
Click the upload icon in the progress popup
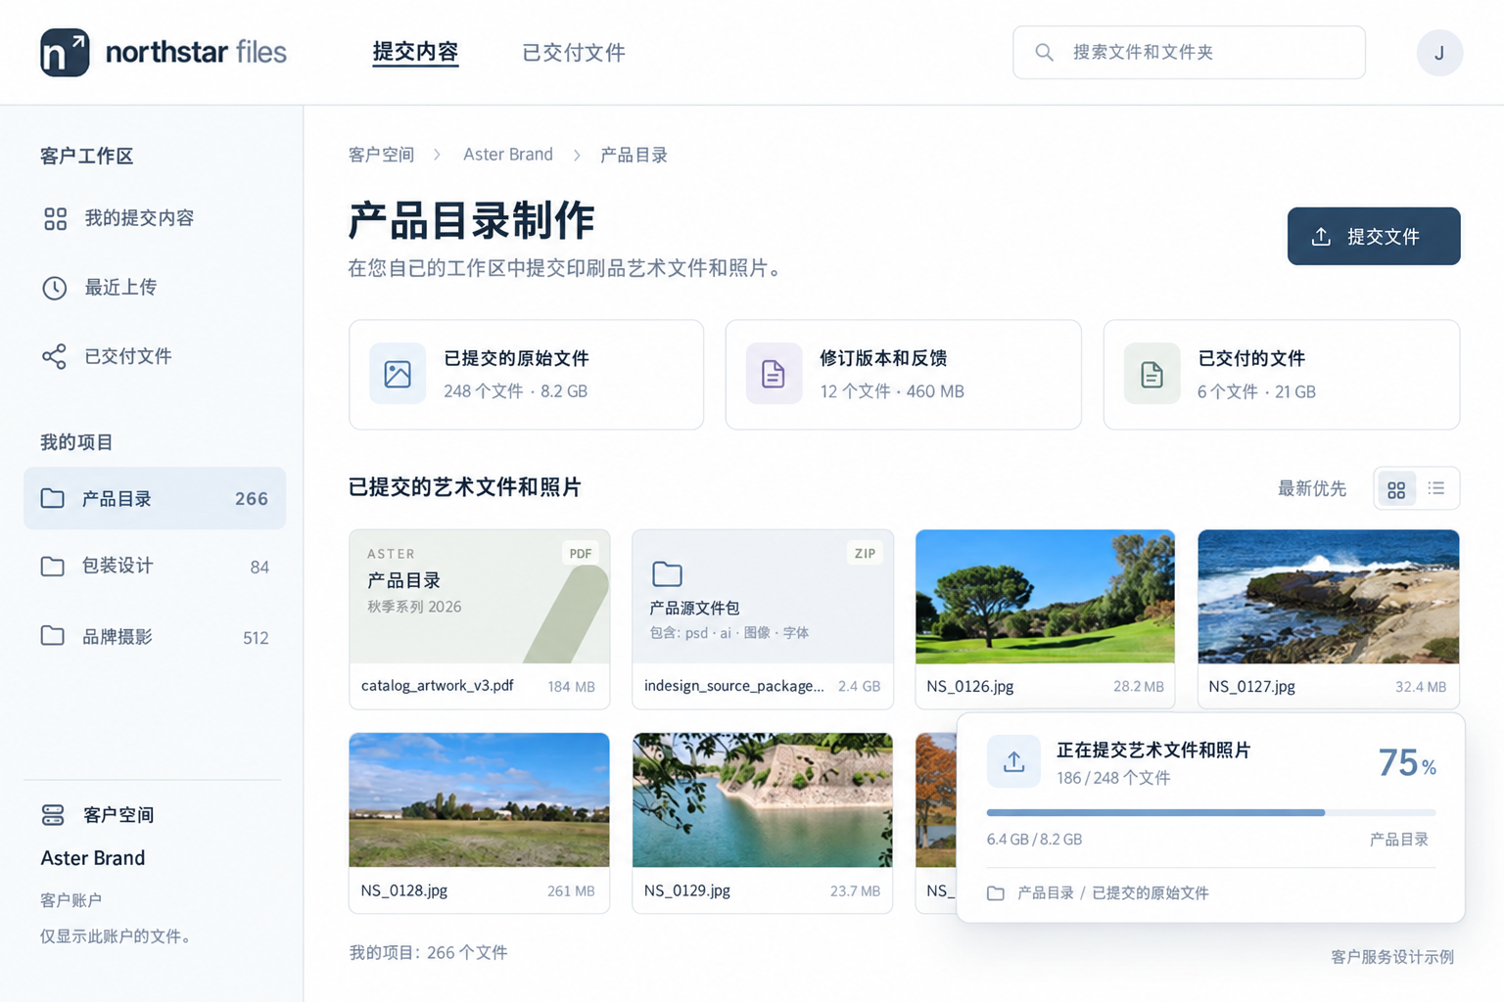point(1013,761)
